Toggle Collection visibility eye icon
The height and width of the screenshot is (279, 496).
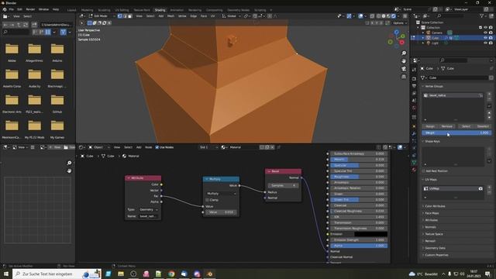point(485,28)
